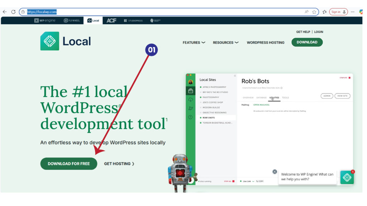Follow the Get Hosting link
Image resolution: width=367 pixels, height=206 pixels.
point(119,164)
